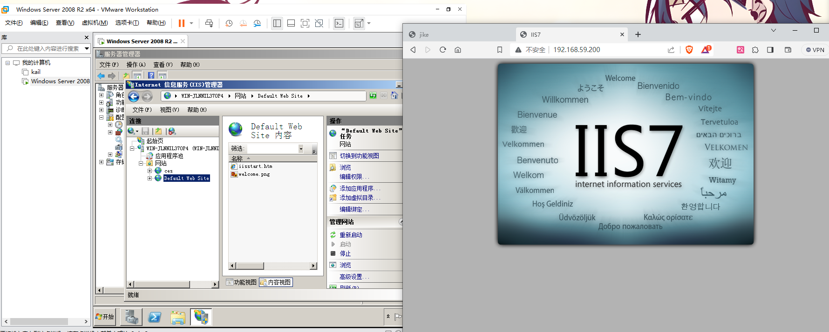Launch PowerShell from the guest taskbar
This screenshot has width=829, height=332.
click(x=155, y=317)
